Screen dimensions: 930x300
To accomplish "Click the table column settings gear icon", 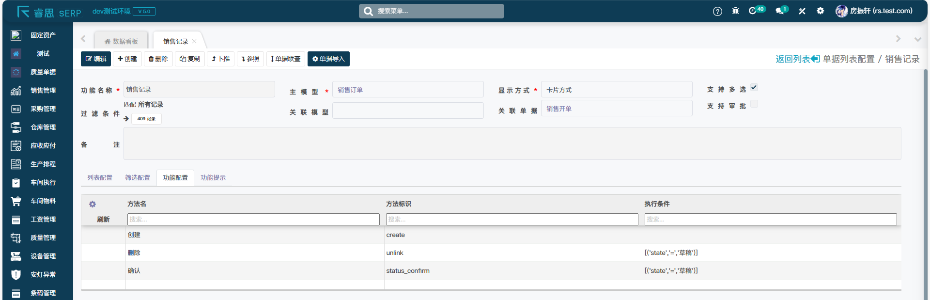I will coord(93,204).
